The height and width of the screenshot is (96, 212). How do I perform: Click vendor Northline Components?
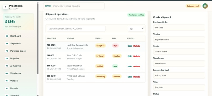coord(77,45)
